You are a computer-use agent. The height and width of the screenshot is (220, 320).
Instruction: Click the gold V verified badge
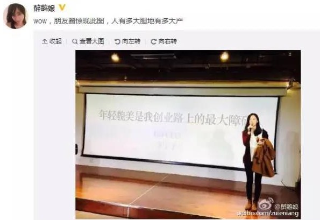coord(62,8)
